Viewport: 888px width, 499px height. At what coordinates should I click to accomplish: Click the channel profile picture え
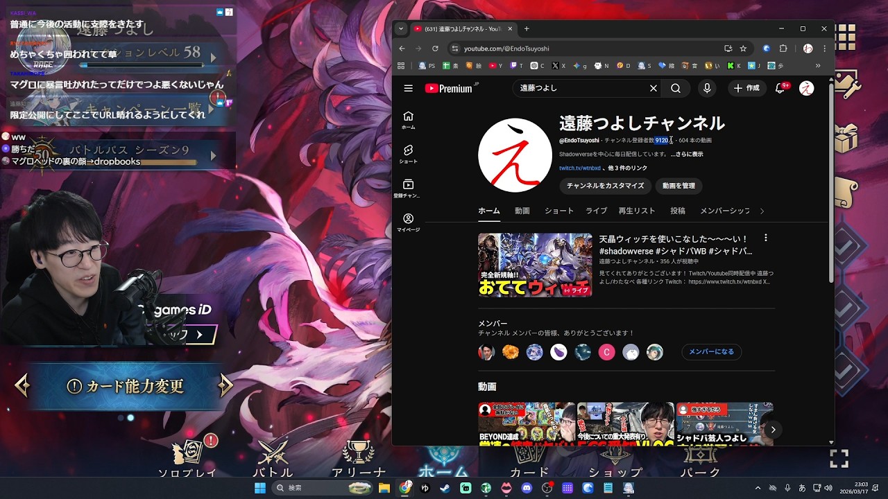515,155
